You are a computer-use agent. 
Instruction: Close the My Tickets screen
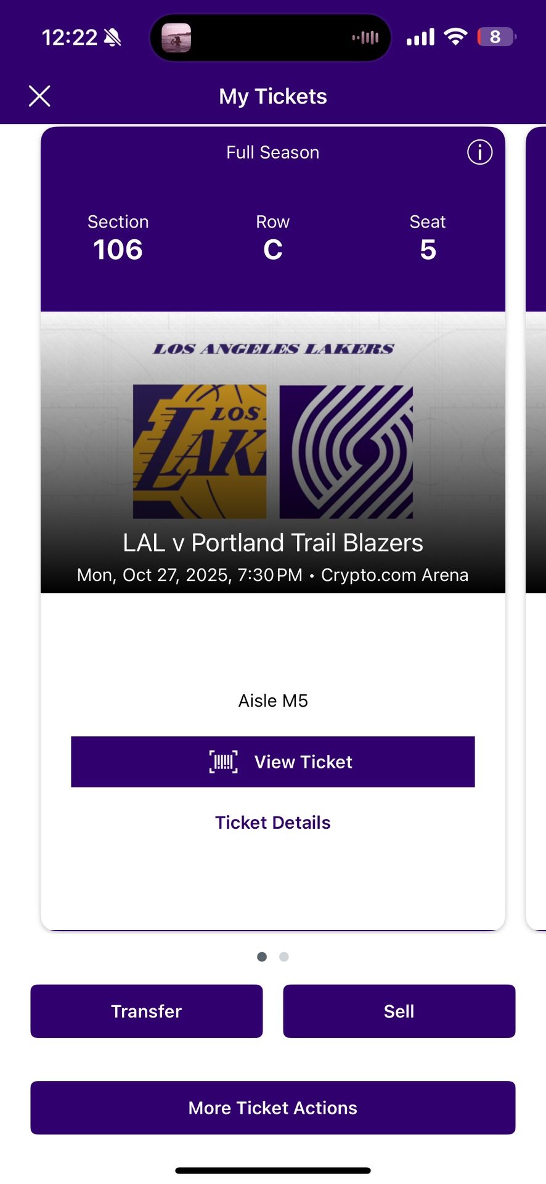pos(39,96)
